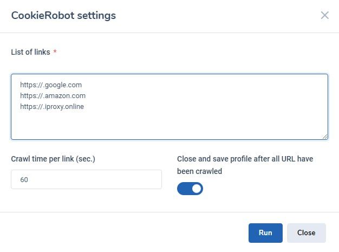The image size is (339, 252).
Task: Click empty space below links in textarea
Action: (x=162, y=125)
